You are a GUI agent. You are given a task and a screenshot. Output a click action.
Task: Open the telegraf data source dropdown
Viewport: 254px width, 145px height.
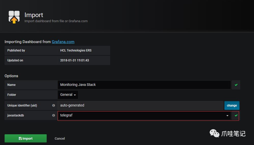click(x=144, y=115)
